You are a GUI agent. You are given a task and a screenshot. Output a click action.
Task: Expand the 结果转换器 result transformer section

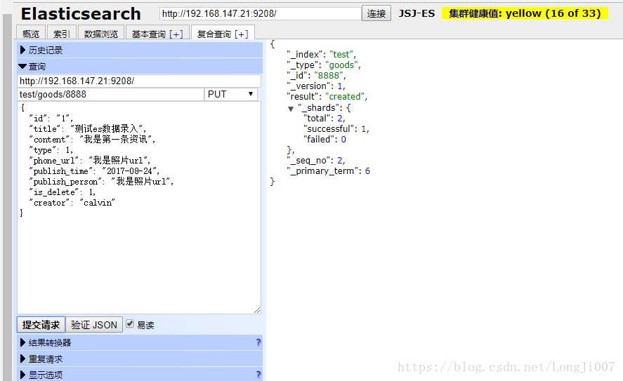tap(140, 342)
